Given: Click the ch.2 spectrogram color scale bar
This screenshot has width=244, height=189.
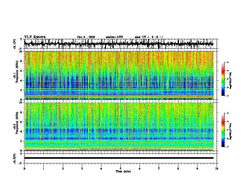Looking at the screenshot, I should (223, 130).
